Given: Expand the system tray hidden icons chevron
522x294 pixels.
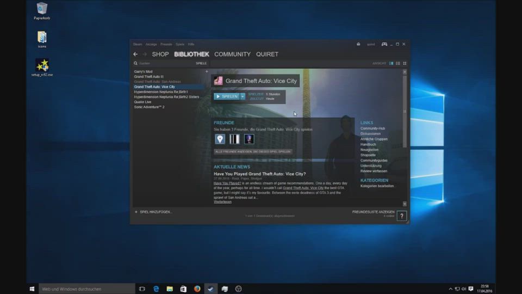Looking at the screenshot, I should [x=450, y=289].
